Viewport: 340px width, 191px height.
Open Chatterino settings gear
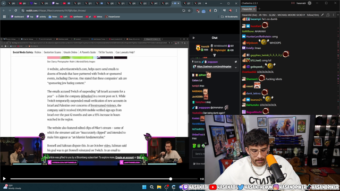(310, 3)
